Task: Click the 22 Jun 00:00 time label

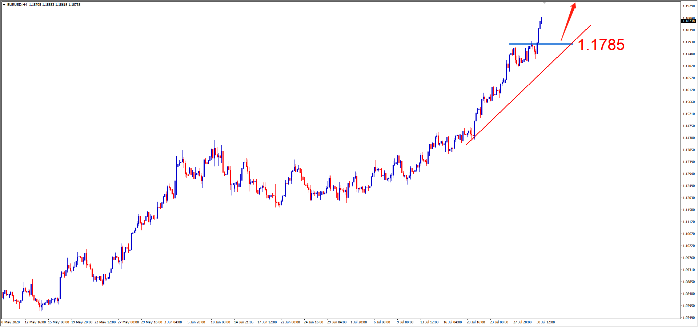Action: [290, 322]
